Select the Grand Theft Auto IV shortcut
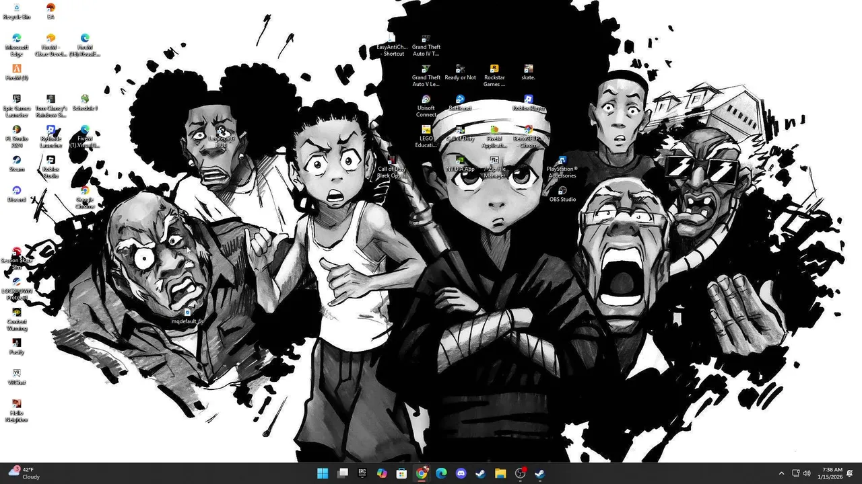Viewport: 862px width, 484px height. click(x=426, y=45)
